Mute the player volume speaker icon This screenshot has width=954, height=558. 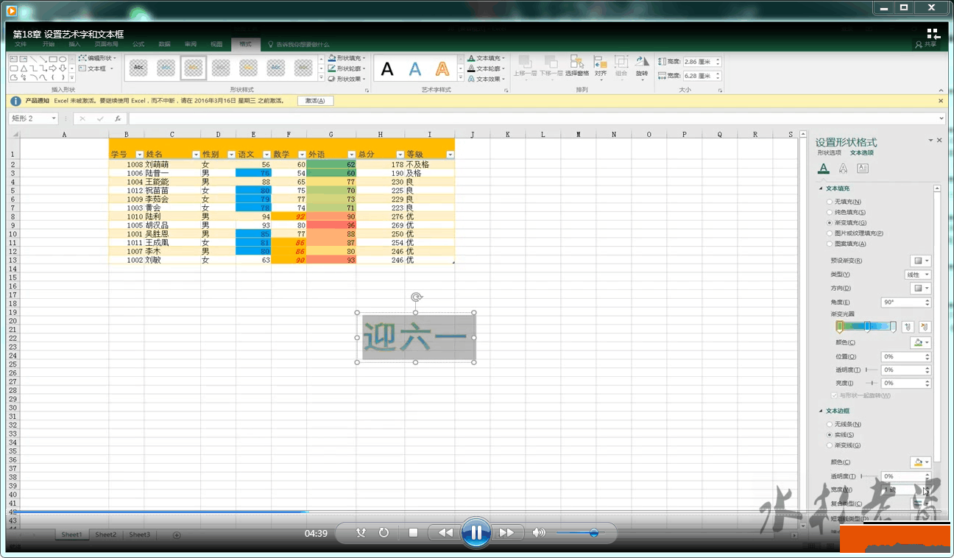tap(539, 532)
